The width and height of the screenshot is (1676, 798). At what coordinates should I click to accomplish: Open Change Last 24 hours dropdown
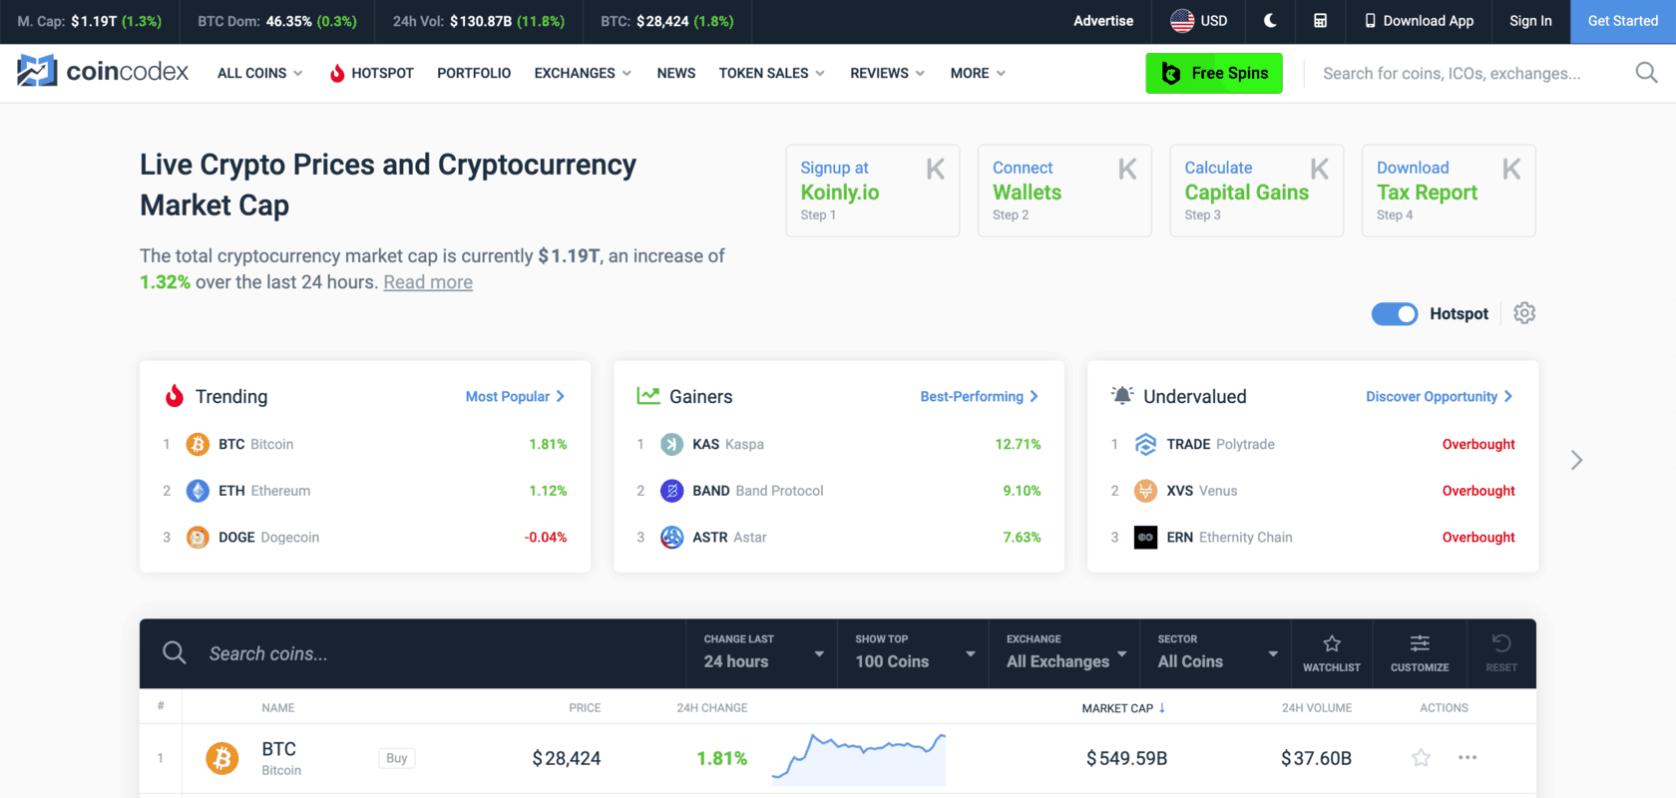tap(762, 653)
